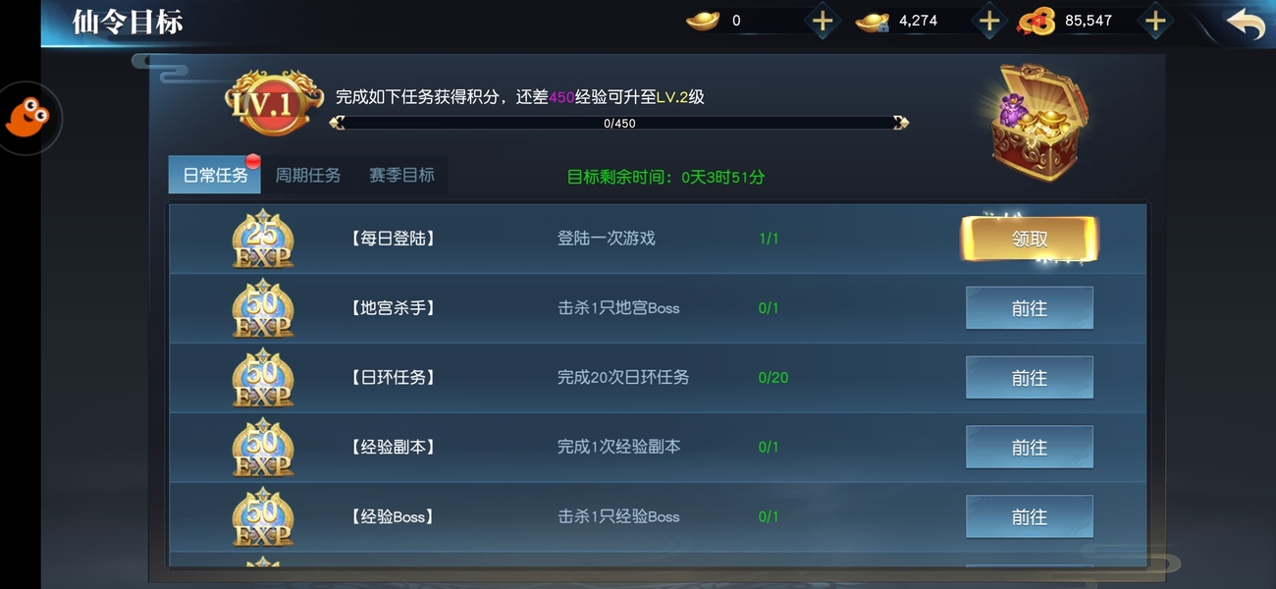
Task: Open the golden treasure chest reward
Action: click(1040, 124)
